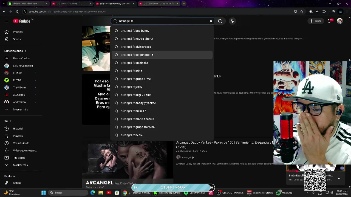Open Ver más tarde list
The height and width of the screenshot is (197, 351).
tap(21, 143)
